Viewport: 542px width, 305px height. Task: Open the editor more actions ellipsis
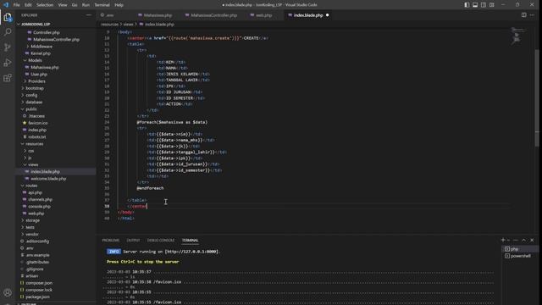click(532, 15)
